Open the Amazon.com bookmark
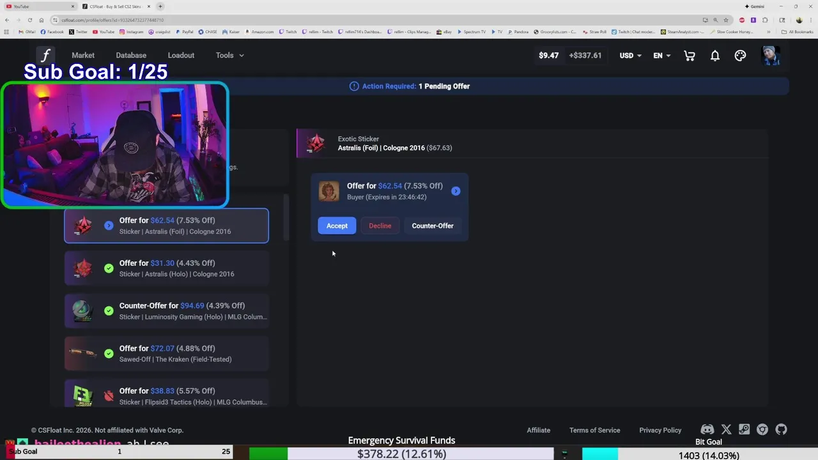 click(x=259, y=32)
